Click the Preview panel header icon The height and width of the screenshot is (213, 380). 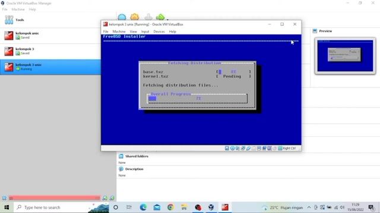[x=315, y=31]
